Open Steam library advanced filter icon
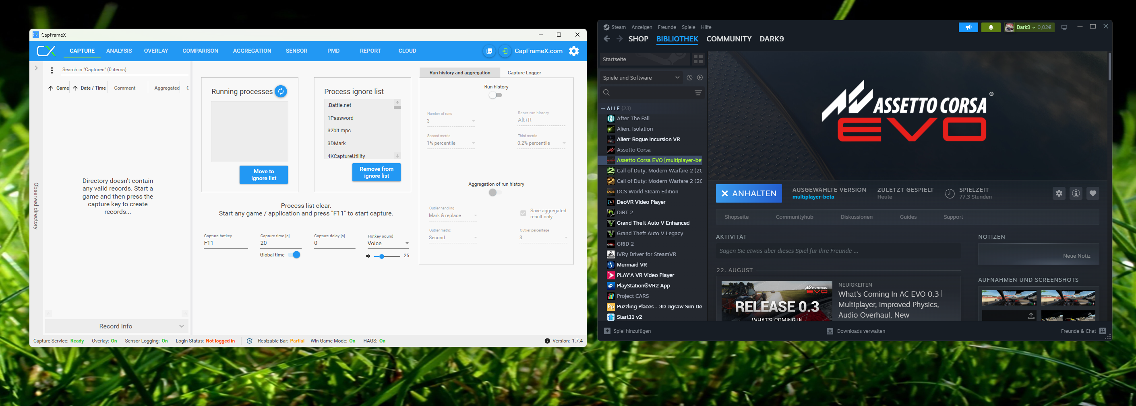Screen dimensions: 1136x406 (x=698, y=92)
